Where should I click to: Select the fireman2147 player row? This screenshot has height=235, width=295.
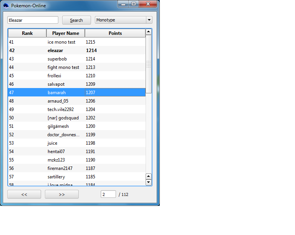click(77, 168)
